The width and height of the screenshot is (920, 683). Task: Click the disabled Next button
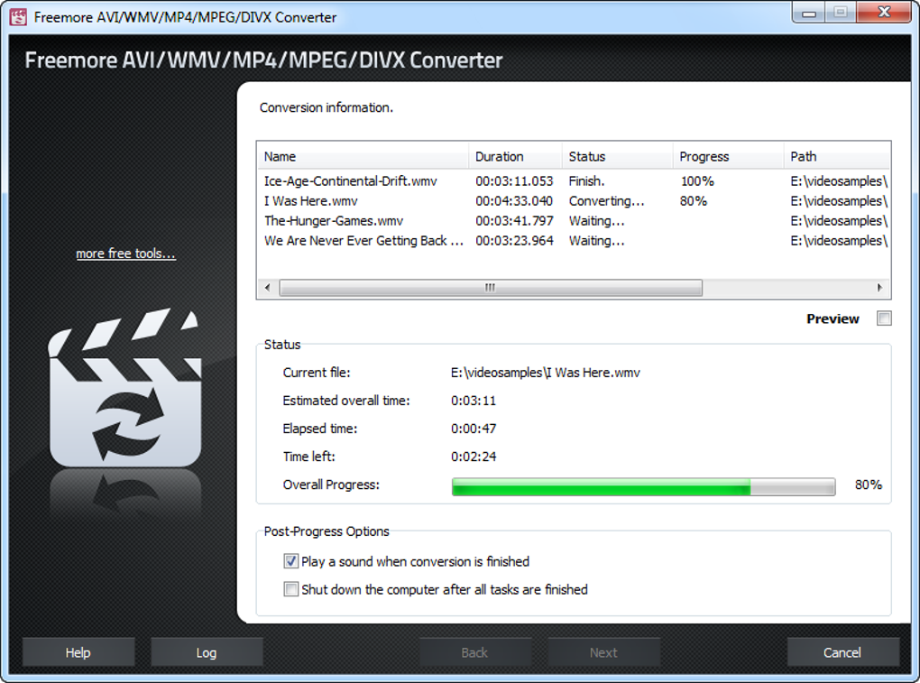[x=603, y=652]
